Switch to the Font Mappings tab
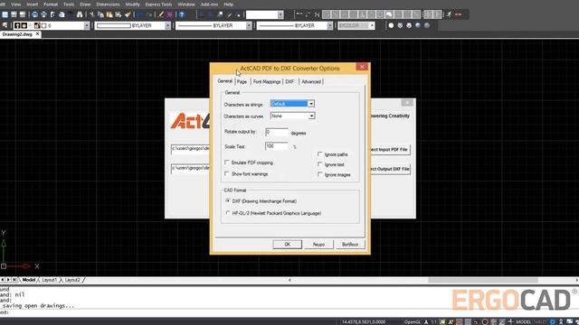The height and width of the screenshot is (325, 579). tap(267, 82)
